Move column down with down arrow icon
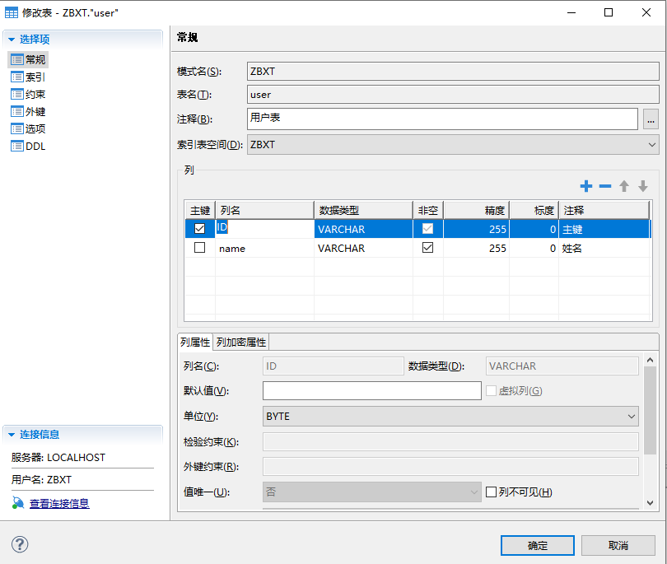The width and height of the screenshot is (667, 564). (643, 186)
